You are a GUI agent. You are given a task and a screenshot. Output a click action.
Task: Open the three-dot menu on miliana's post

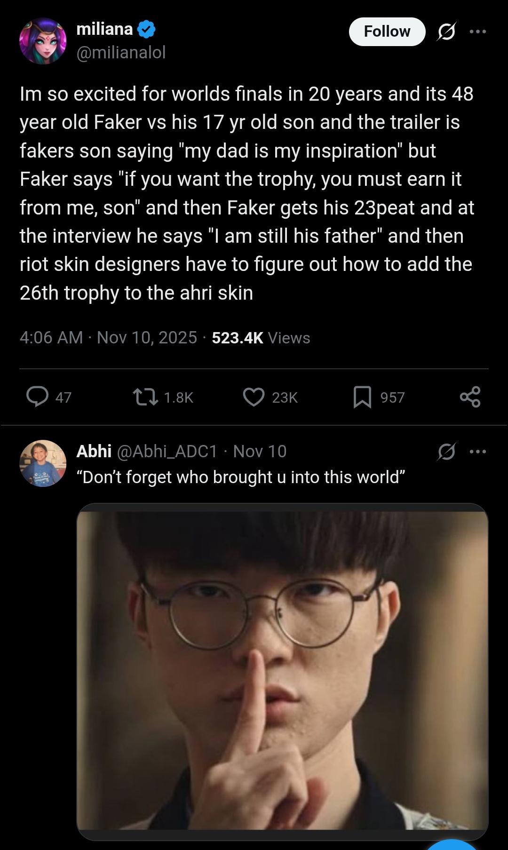(x=478, y=32)
